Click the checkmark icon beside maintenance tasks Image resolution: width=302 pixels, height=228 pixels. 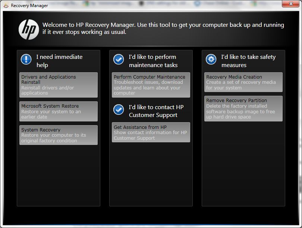point(119,59)
